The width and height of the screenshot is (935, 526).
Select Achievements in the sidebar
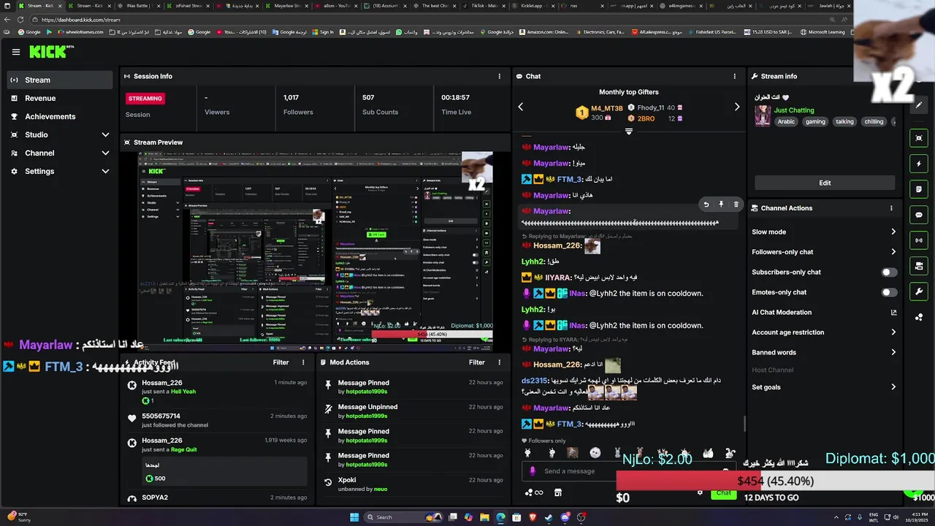click(x=58, y=116)
